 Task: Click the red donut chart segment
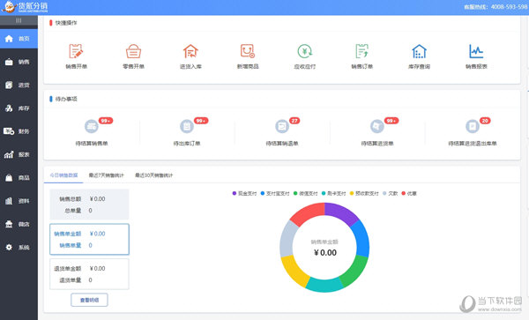[x=308, y=213]
